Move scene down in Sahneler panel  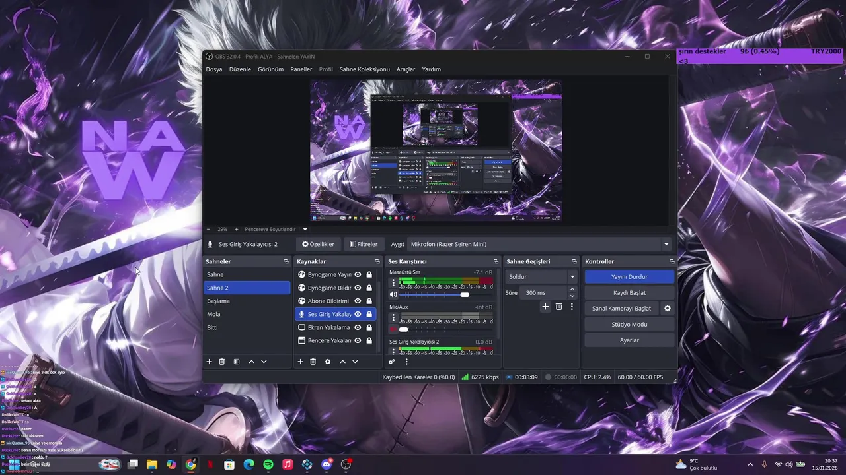tap(264, 362)
